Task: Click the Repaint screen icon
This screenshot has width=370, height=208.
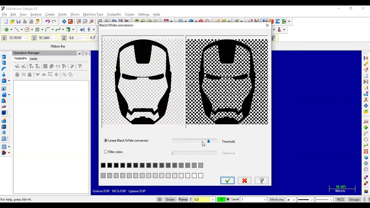Action: [x=70, y=21]
